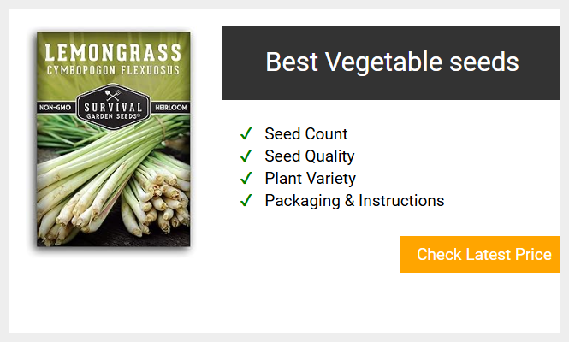Viewport: 569px width, 342px height.
Task: Click the twine tying the lemongrass bundle
Action: pos(162,127)
